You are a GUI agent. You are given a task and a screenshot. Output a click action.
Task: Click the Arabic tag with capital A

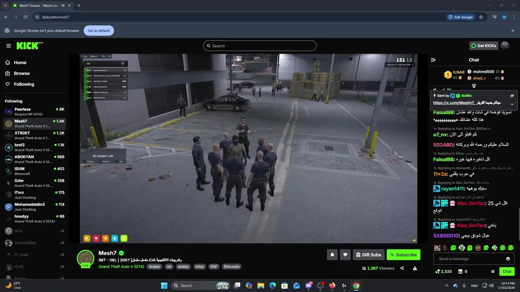(x=154, y=266)
